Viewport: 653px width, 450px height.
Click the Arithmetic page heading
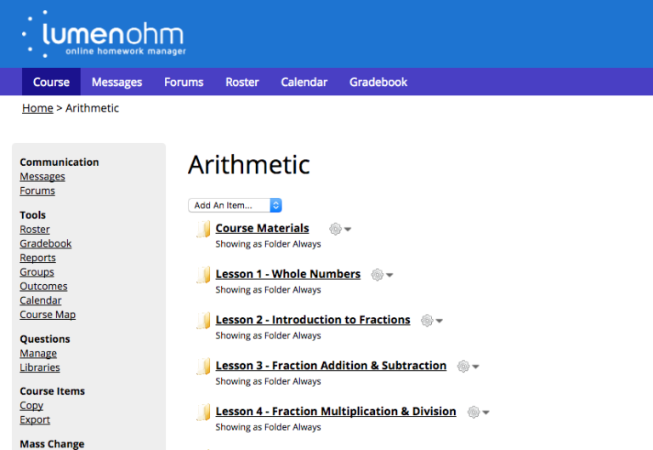pos(249,165)
